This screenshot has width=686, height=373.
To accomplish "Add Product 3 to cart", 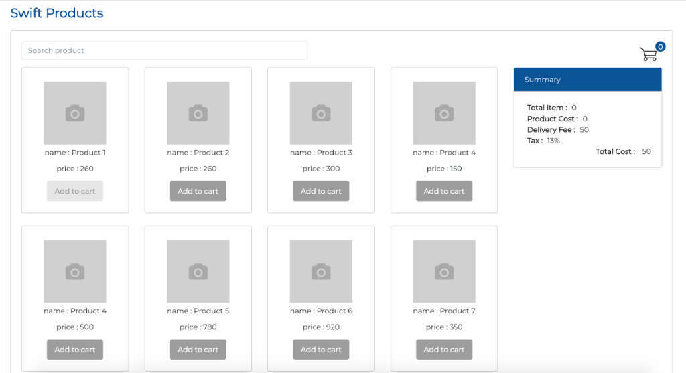I will pos(321,191).
